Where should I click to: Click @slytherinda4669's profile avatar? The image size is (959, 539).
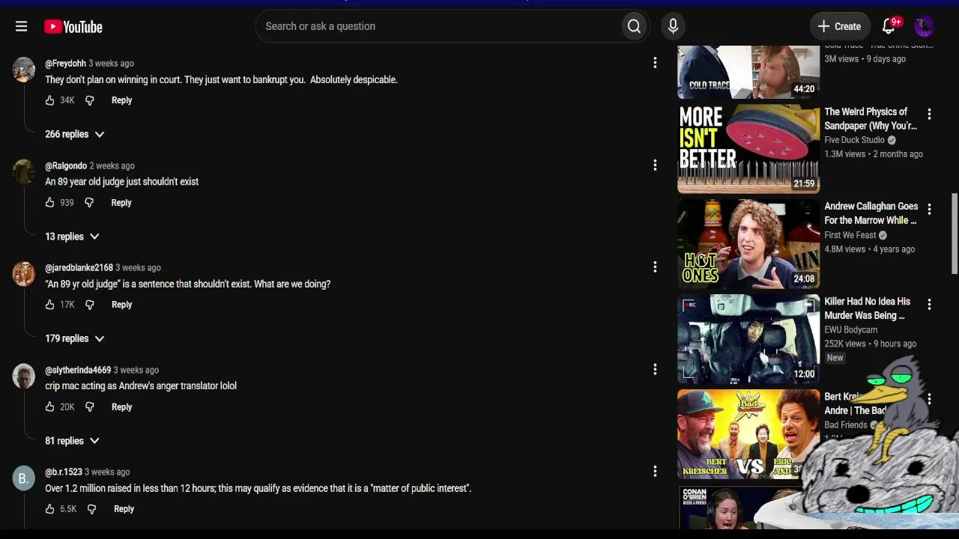pos(24,376)
